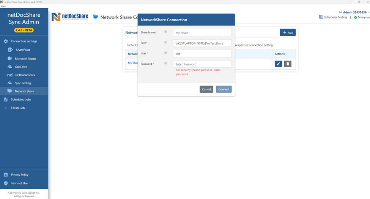Open the View menu
The width and height of the screenshot is (370, 199).
(3, 6)
